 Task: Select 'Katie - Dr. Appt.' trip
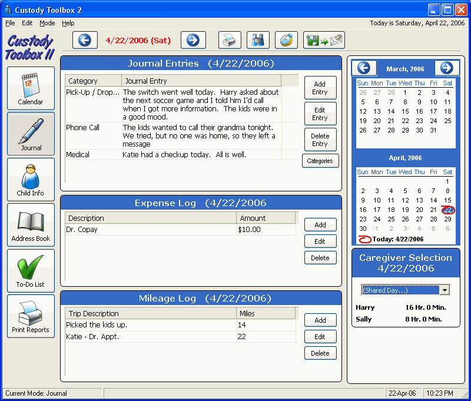pos(181,337)
